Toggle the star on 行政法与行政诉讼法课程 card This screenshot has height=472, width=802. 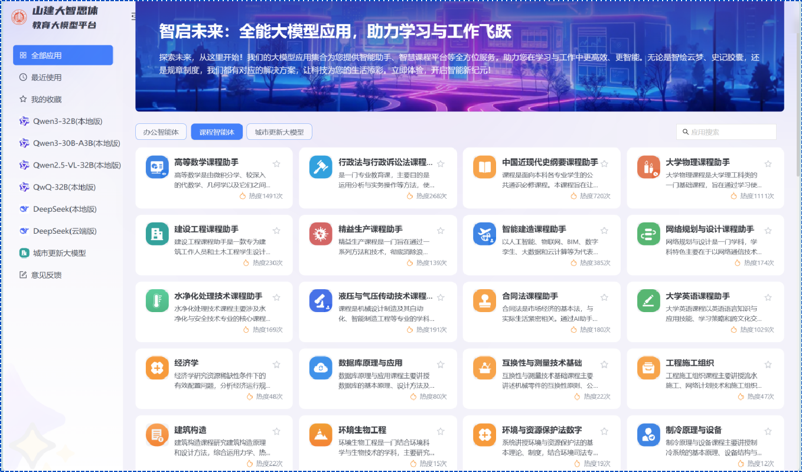pos(440,163)
